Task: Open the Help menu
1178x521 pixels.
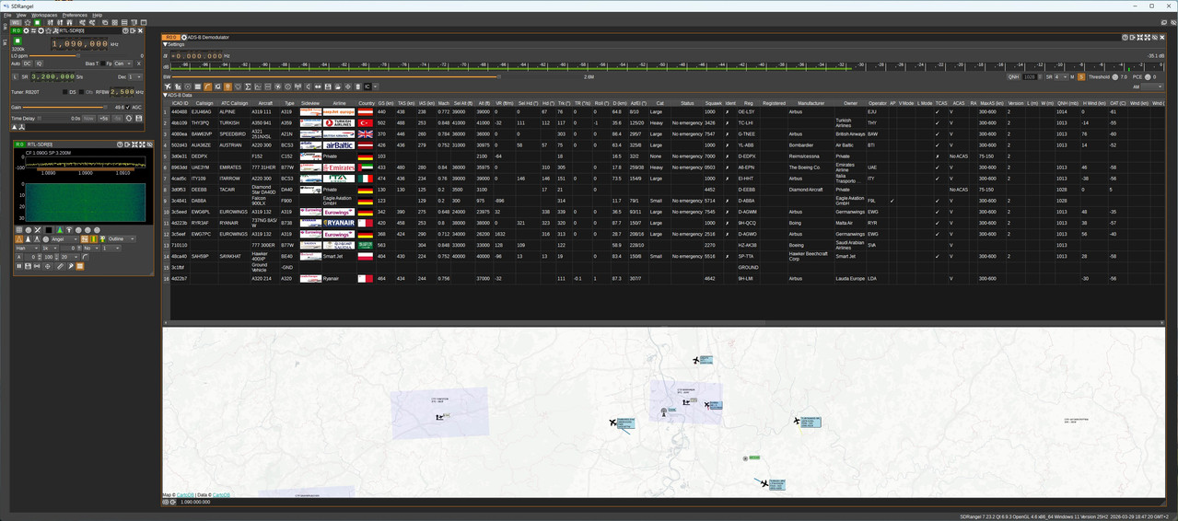Action: [97, 15]
